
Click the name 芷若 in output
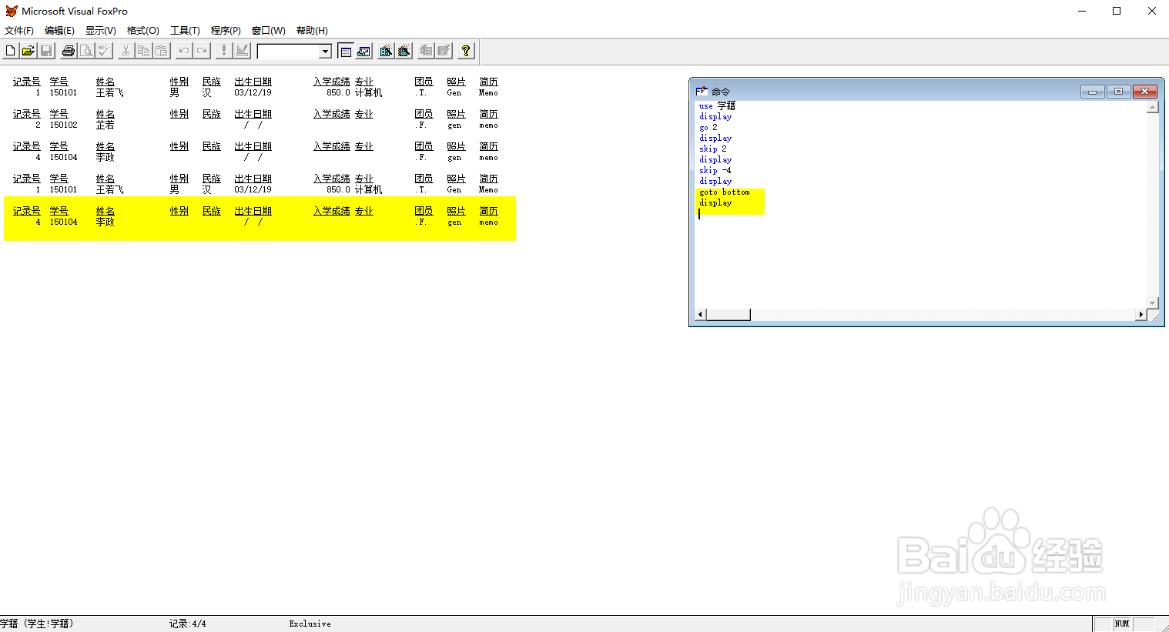coord(105,125)
